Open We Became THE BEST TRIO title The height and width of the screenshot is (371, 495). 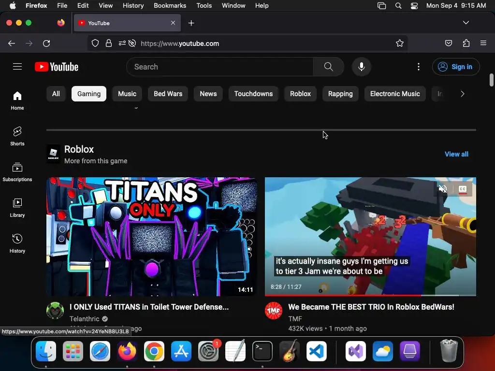click(x=371, y=307)
